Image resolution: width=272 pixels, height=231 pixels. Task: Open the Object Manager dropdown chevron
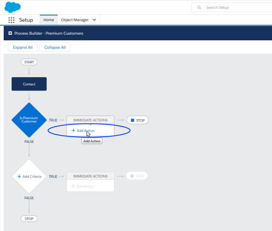tap(94, 20)
